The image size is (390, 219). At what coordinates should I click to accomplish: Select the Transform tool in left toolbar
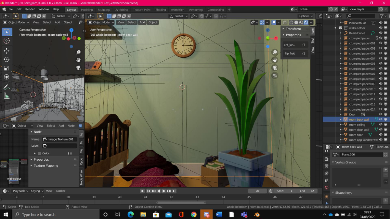[7, 77]
